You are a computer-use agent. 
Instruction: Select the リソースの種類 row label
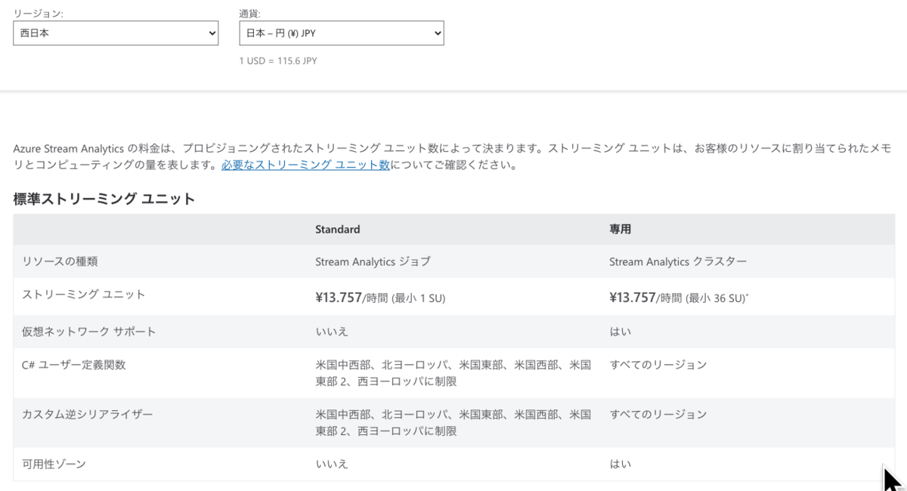tap(60, 262)
